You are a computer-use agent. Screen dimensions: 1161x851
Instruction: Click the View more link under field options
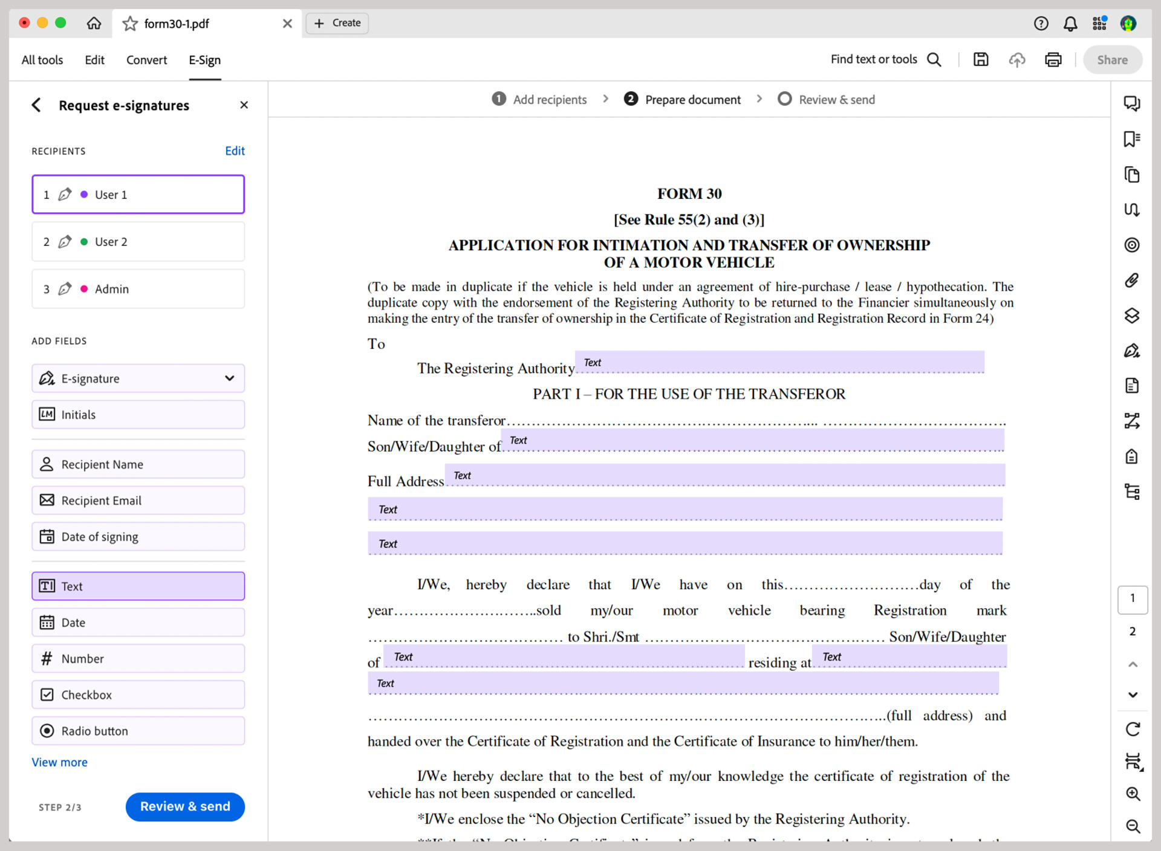pos(59,762)
